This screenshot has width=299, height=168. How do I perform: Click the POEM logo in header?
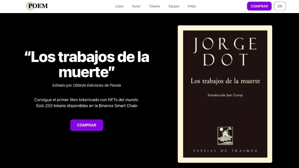click(x=37, y=6)
